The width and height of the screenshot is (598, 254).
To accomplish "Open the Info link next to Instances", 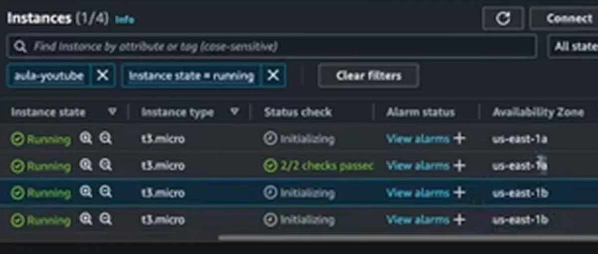I will (125, 20).
